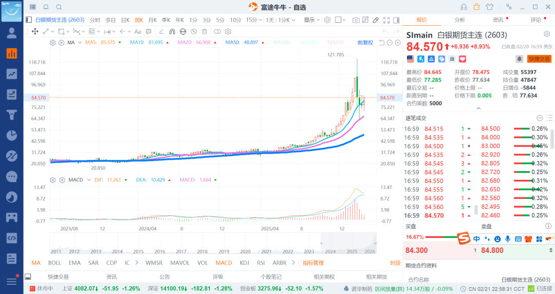This screenshot has width=555, height=294.
Task: Toggle the left panel layout icon
Action: click(x=29, y=20)
